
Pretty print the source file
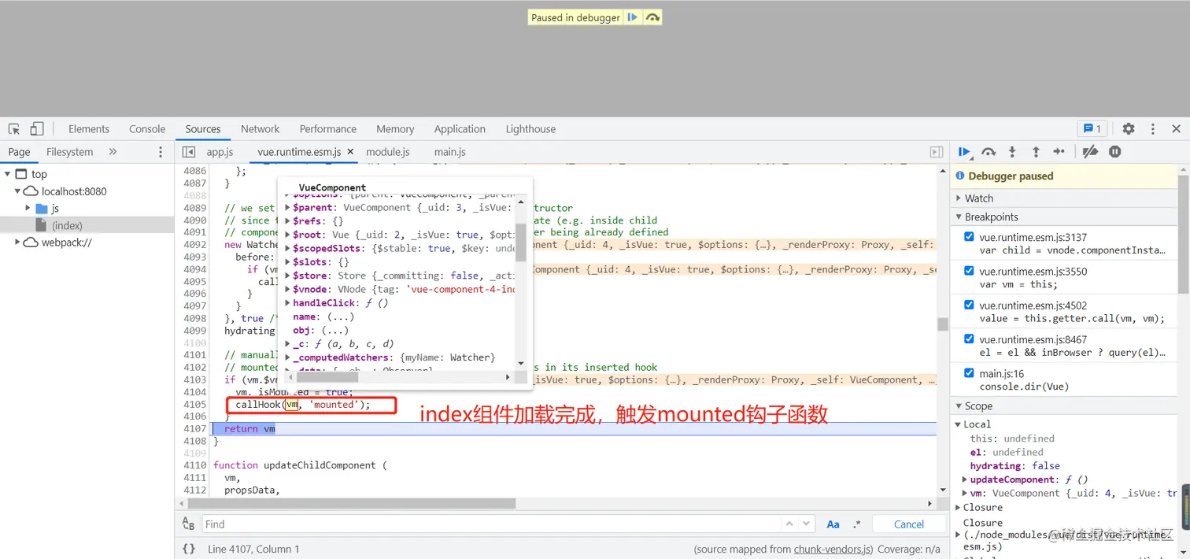pyautogui.click(x=189, y=549)
